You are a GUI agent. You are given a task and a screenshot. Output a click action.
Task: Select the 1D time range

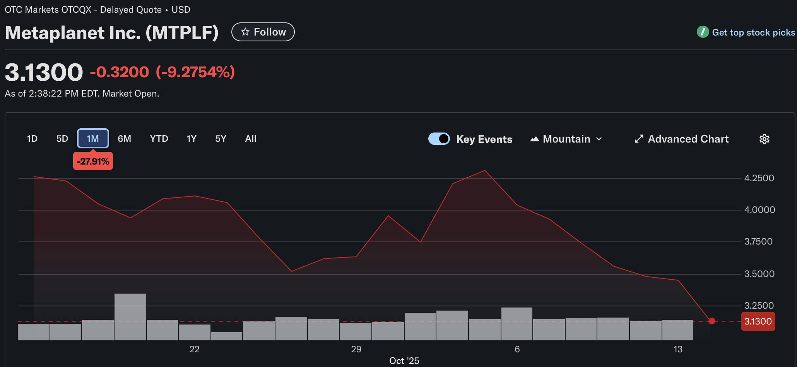(x=32, y=139)
